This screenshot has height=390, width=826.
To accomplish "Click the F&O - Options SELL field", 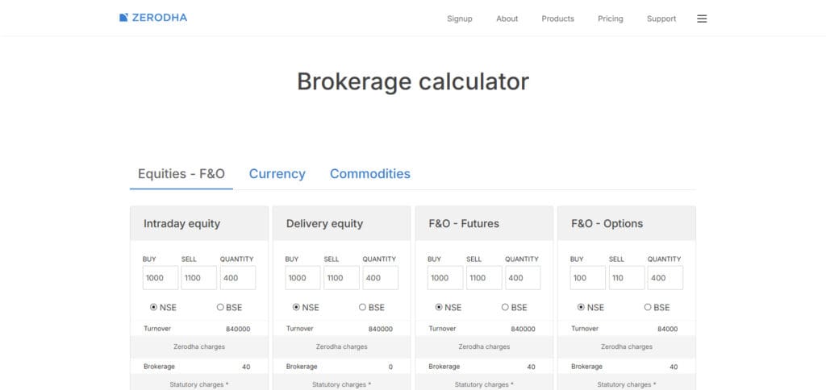I will point(627,278).
